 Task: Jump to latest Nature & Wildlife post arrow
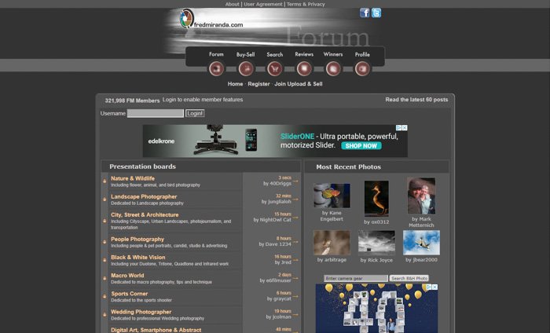[295, 181]
